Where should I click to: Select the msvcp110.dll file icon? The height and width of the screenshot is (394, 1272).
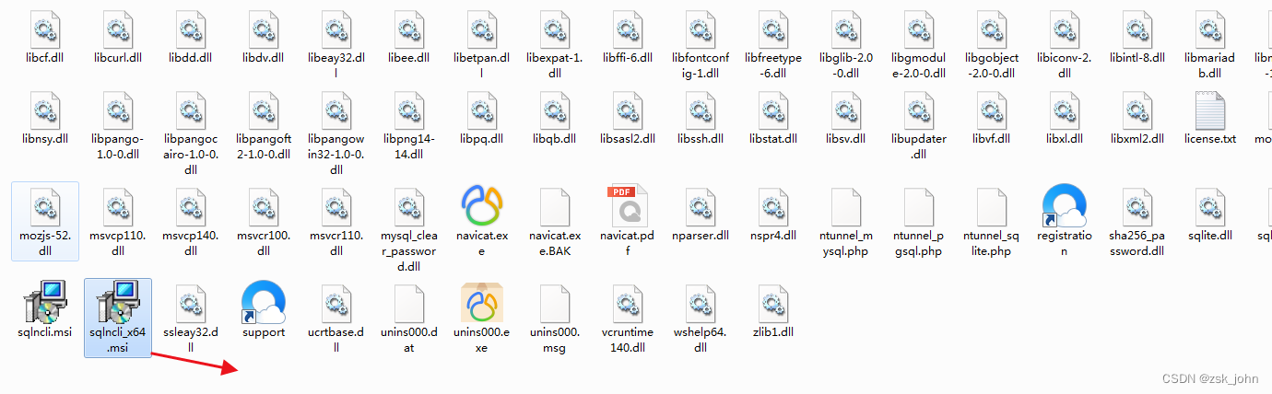(x=118, y=206)
